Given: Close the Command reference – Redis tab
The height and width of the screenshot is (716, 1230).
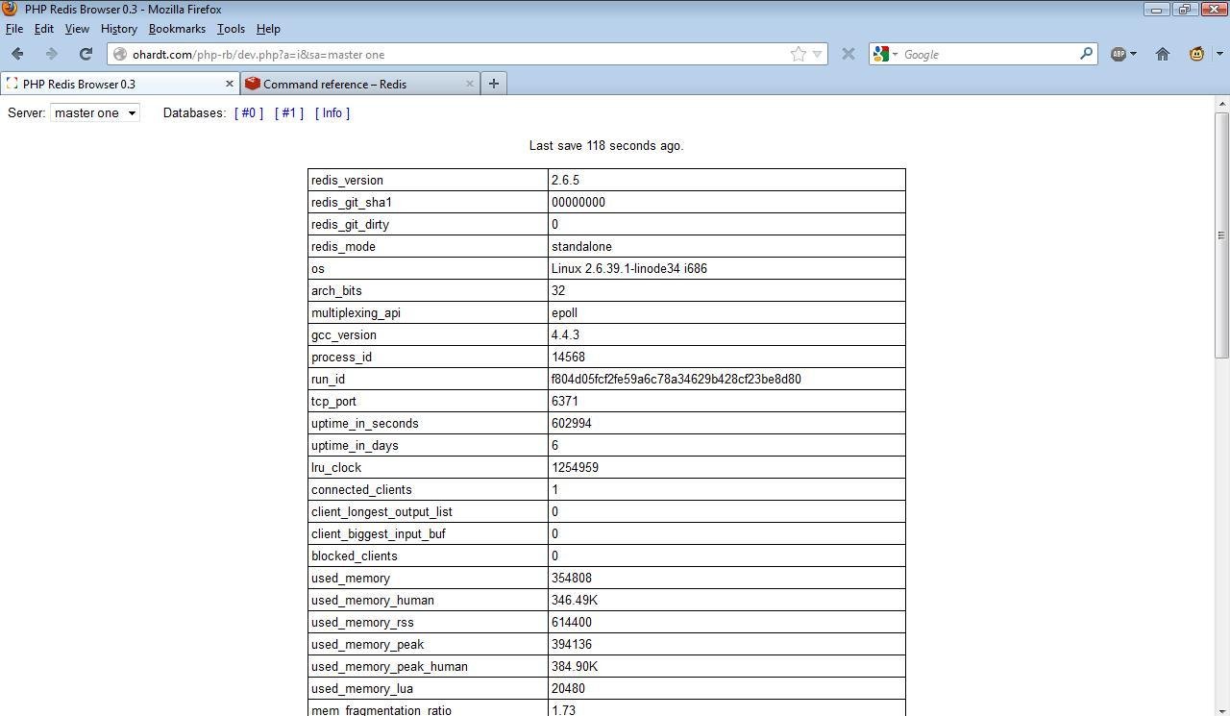Looking at the screenshot, I should [x=470, y=84].
